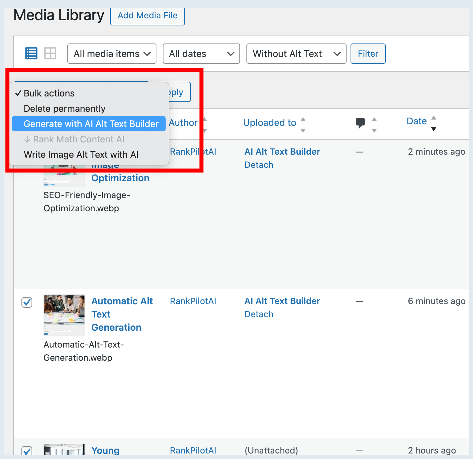Click the Media Library heading
Viewport: 473px width, 459px height.
59,15
